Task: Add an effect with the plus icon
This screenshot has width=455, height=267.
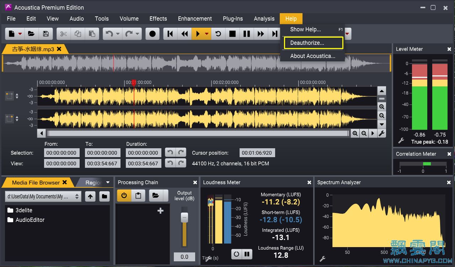Action: pos(160,211)
